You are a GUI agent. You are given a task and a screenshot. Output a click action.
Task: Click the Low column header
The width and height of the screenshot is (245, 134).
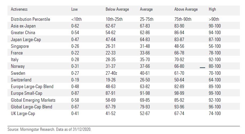click(x=74, y=9)
